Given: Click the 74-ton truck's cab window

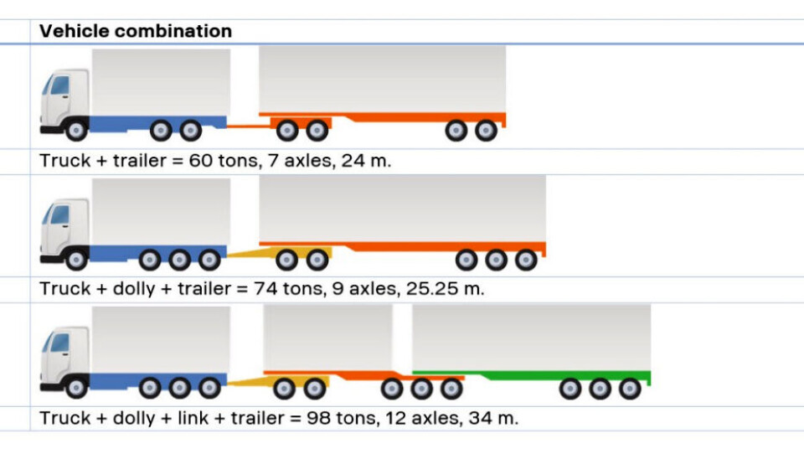Looking at the screenshot, I should [59, 214].
